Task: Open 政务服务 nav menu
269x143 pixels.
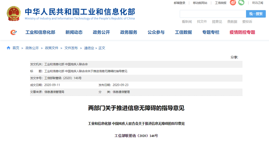Action: (129, 32)
